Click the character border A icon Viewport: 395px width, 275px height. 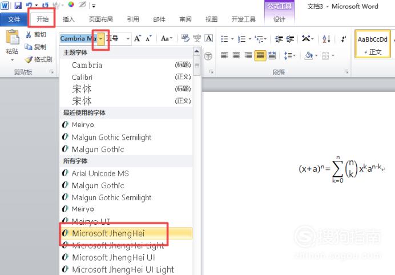208,38
